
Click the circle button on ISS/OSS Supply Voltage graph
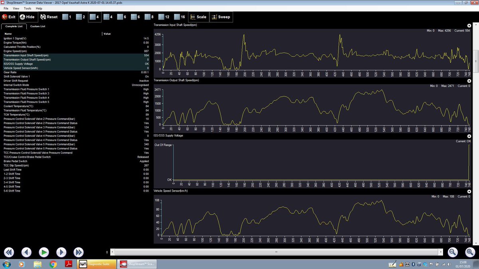469,136
